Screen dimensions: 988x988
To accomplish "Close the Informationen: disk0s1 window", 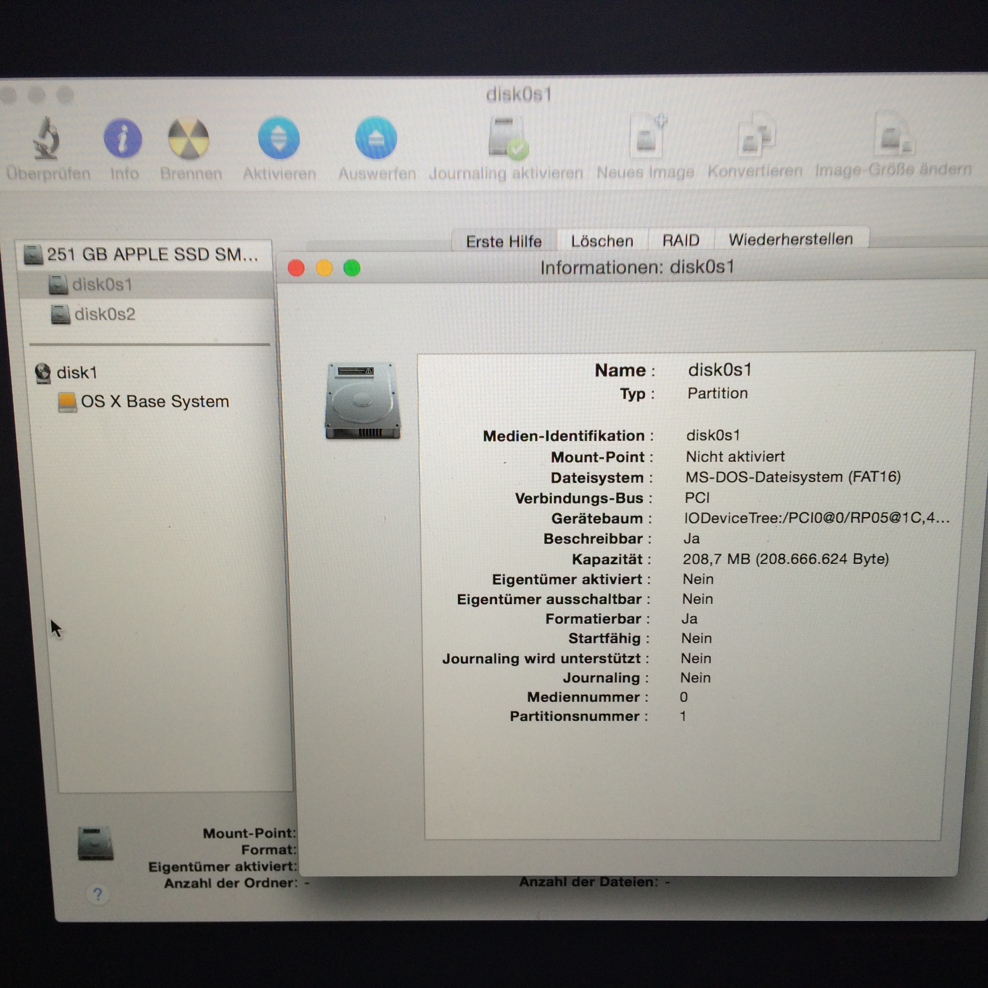I will [296, 268].
